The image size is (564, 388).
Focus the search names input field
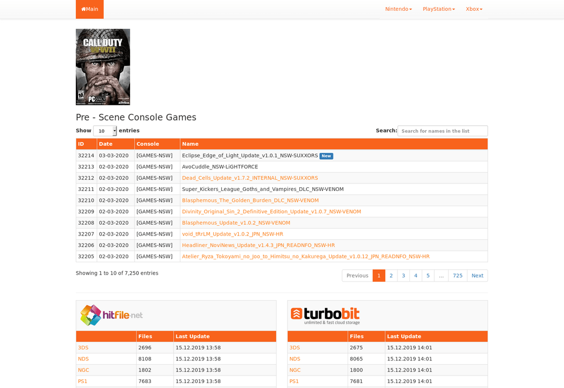[x=443, y=131]
